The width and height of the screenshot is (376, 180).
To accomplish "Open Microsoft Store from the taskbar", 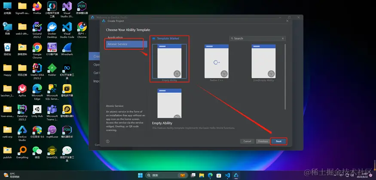I will coord(219,175).
